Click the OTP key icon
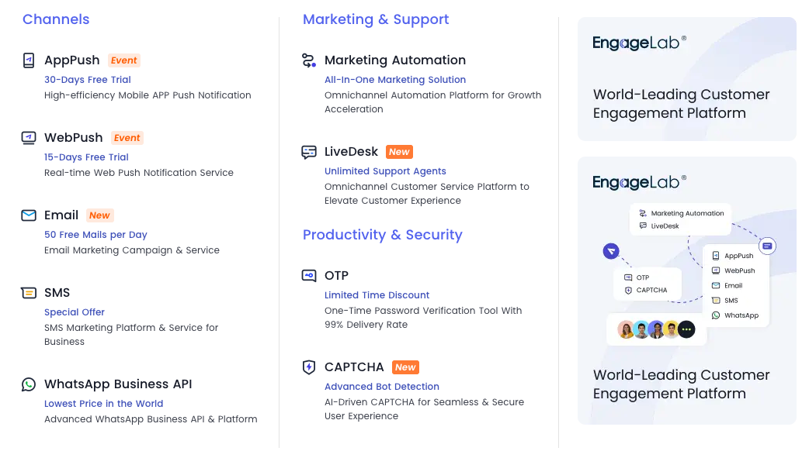Image resolution: width=809 pixels, height=458 pixels. tap(309, 276)
